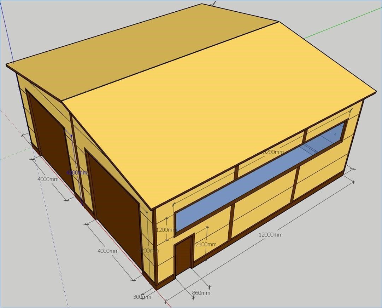382x308 pixels.
Task: Click the small brown entry door
Action: coord(183,257)
